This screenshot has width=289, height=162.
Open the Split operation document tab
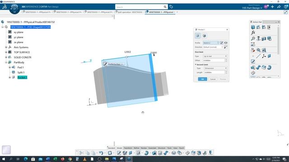130,12
